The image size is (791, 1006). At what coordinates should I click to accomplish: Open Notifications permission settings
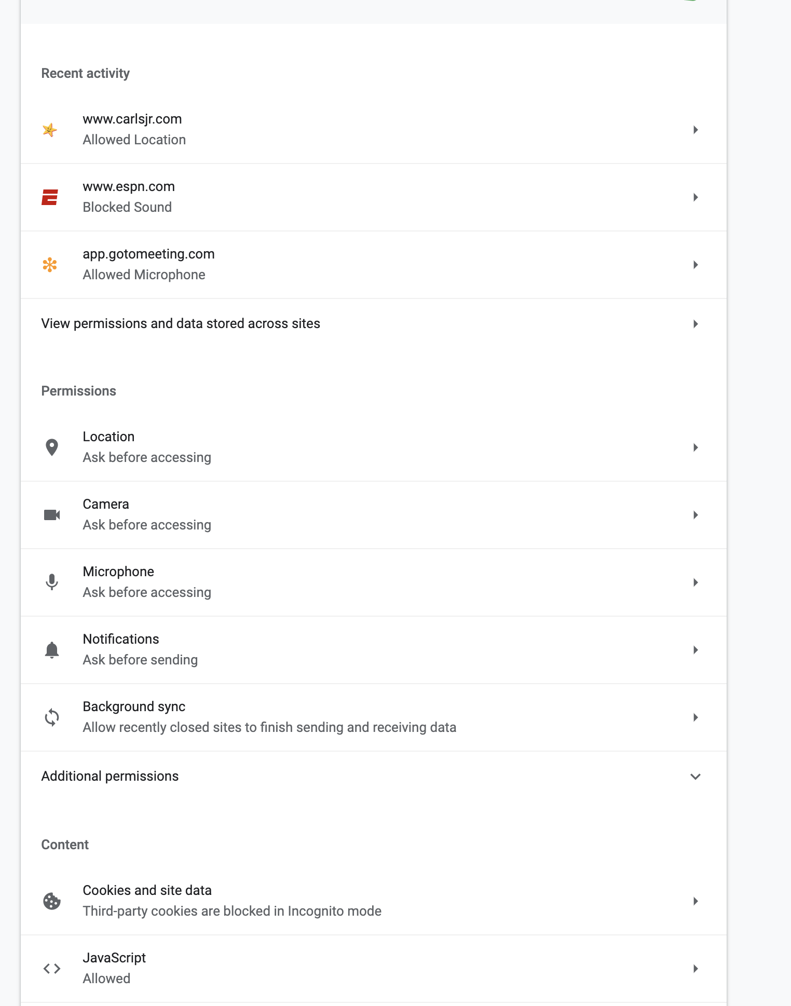point(374,650)
